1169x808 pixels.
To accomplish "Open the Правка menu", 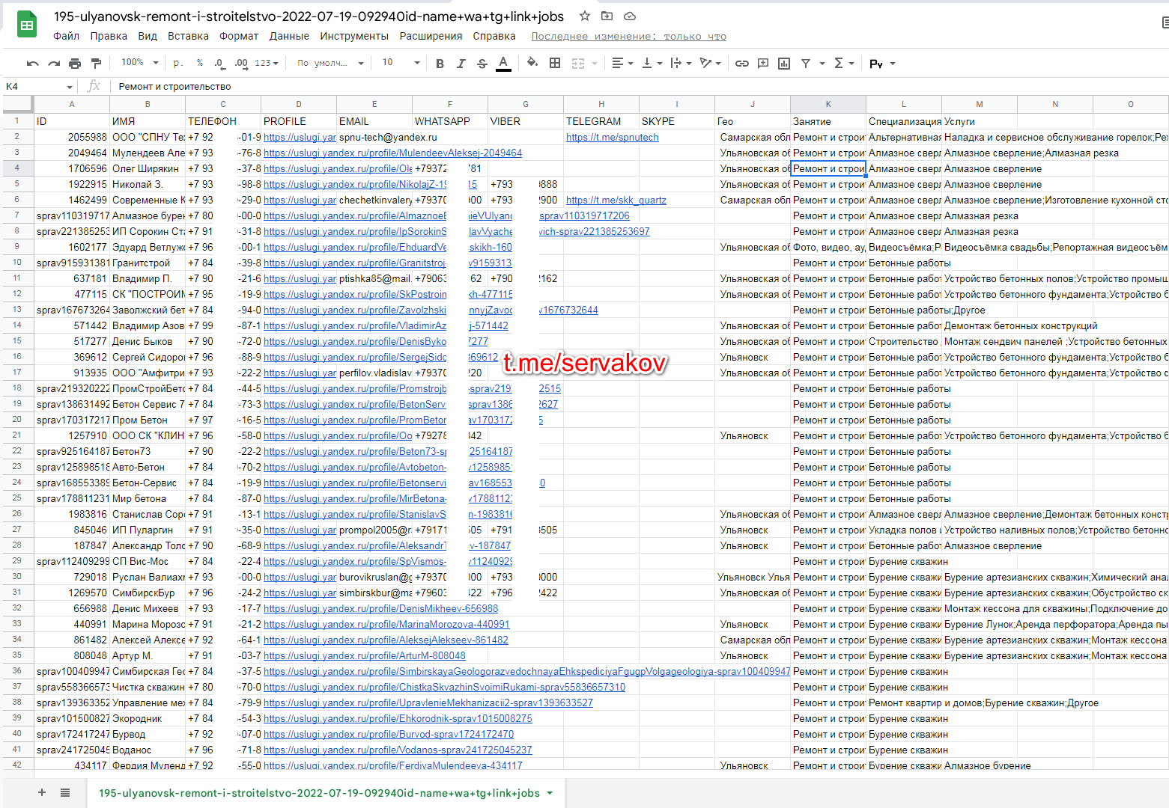I will [x=109, y=36].
